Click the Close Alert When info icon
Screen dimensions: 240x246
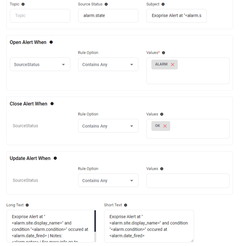point(52,104)
